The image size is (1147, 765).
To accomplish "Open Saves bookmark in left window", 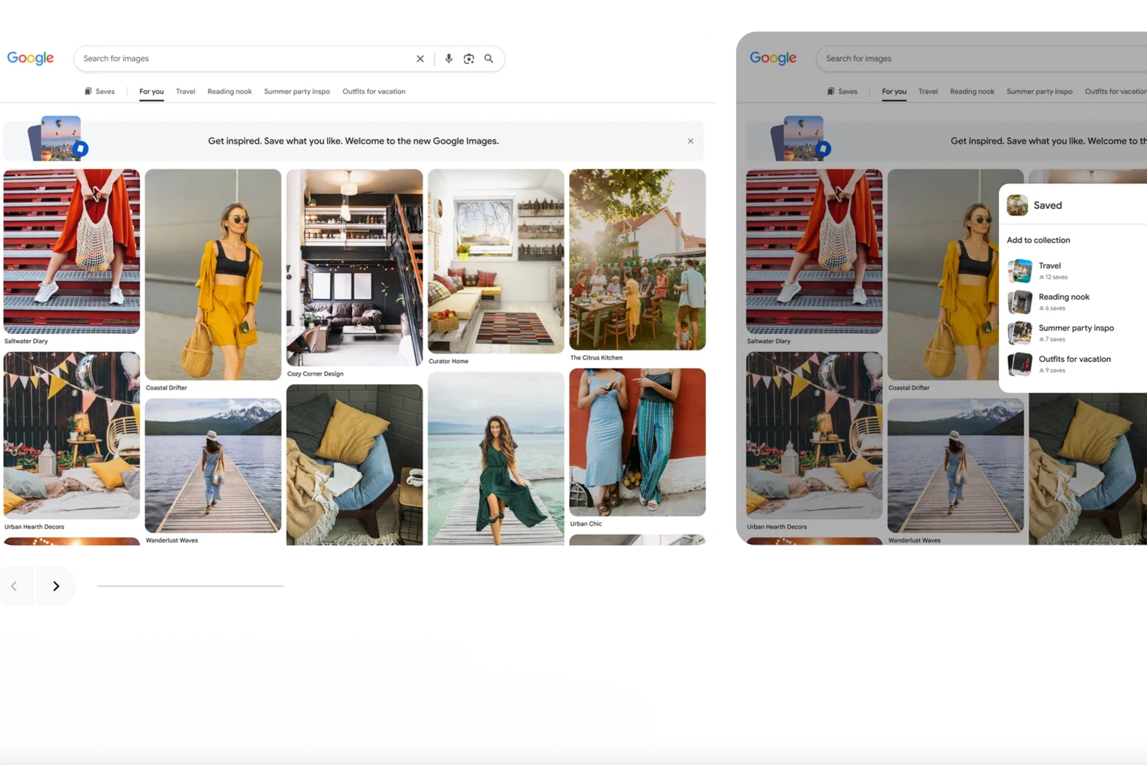I will pos(100,91).
